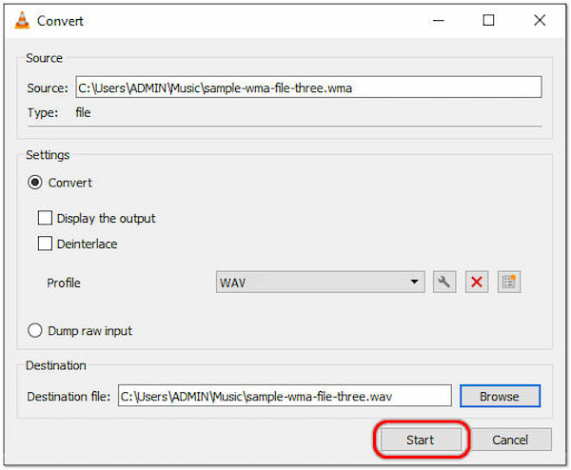
Task: Minimize the Convert window
Action: click(x=438, y=20)
